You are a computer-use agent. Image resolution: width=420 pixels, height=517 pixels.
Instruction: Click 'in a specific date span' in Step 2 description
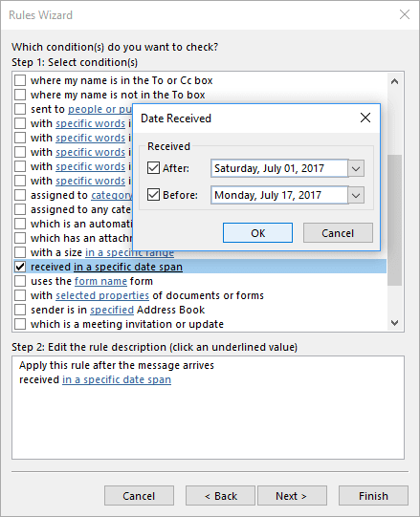[117, 379]
